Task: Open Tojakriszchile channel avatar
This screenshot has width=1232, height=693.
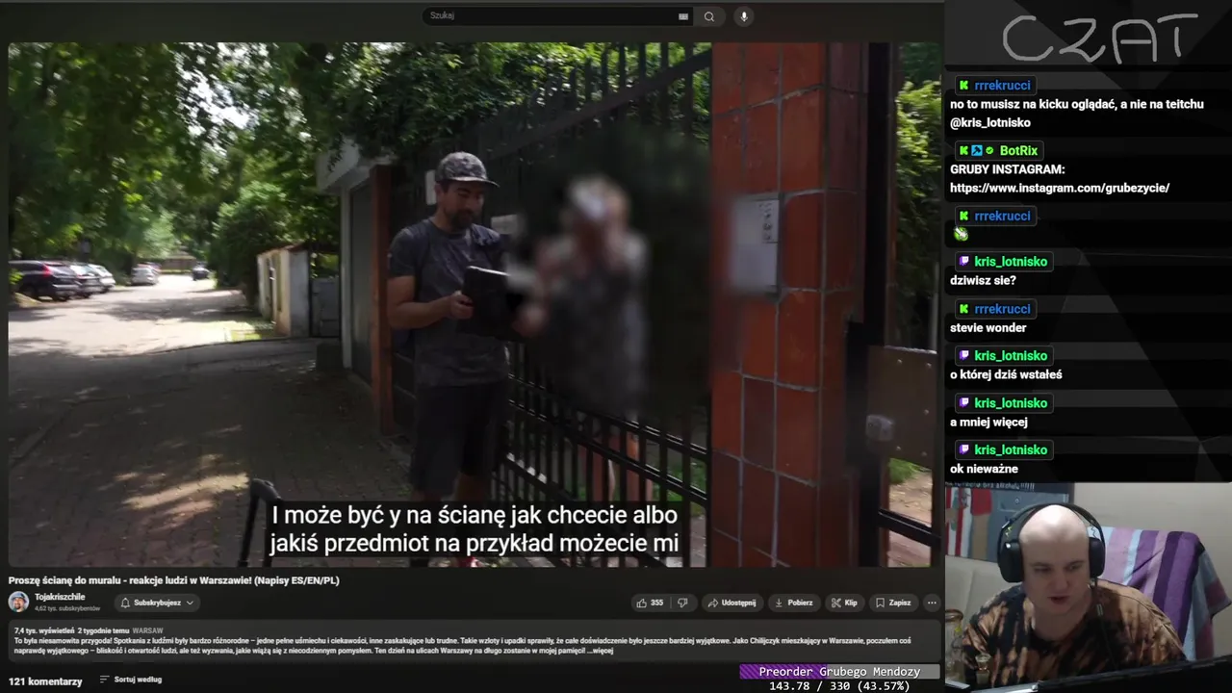Action: [x=18, y=602]
